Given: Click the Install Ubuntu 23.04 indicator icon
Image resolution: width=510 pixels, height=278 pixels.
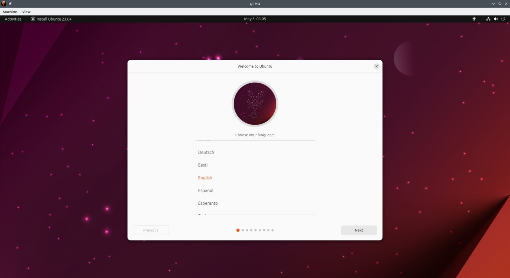Looking at the screenshot, I should pos(33,19).
